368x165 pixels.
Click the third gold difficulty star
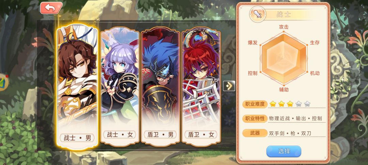coord(290,104)
